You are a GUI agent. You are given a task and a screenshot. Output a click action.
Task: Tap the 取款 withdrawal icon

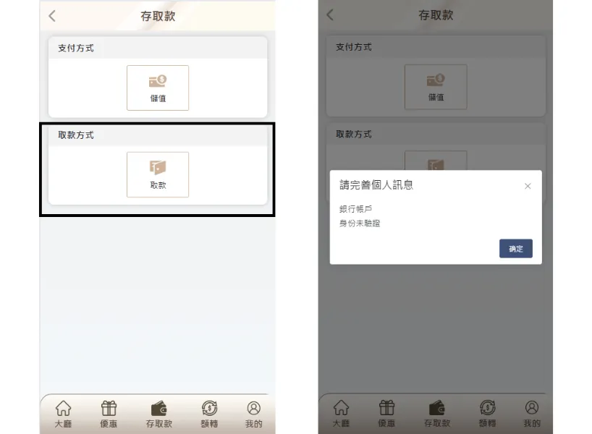click(158, 174)
